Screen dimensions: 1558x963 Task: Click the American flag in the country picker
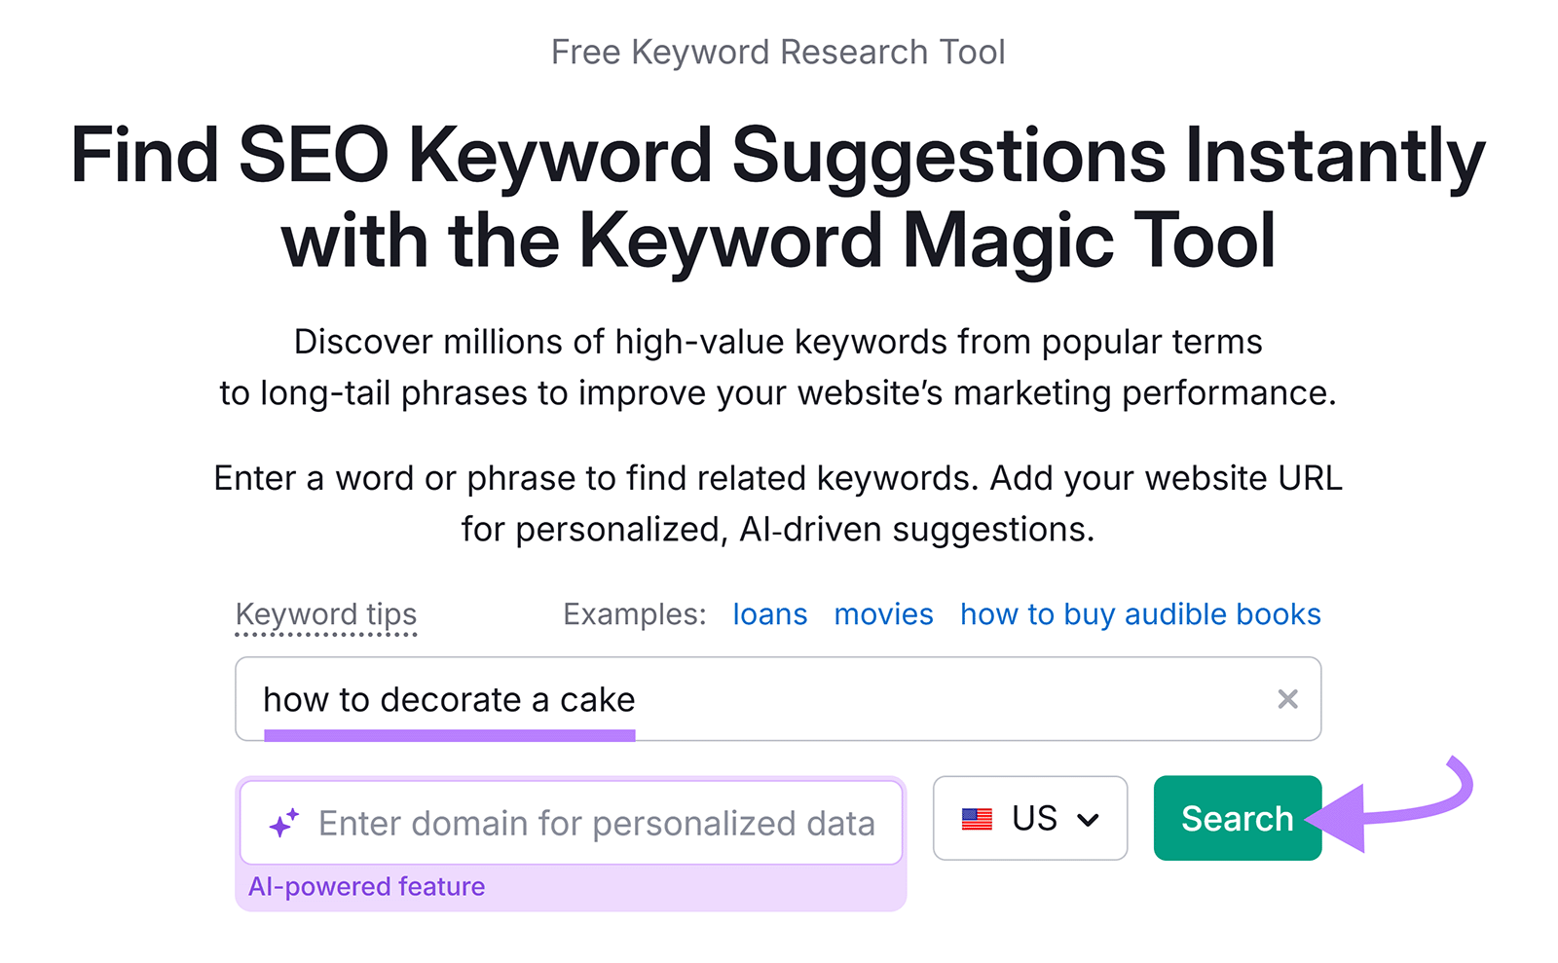(x=978, y=818)
